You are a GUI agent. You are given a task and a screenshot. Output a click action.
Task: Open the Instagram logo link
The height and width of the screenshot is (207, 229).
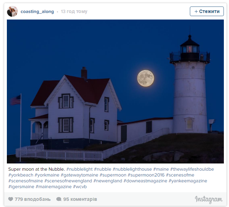tap(208, 199)
